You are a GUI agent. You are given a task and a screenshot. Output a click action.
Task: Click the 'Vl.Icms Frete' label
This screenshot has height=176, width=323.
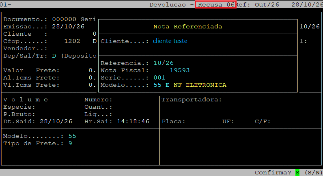[x=31, y=85]
